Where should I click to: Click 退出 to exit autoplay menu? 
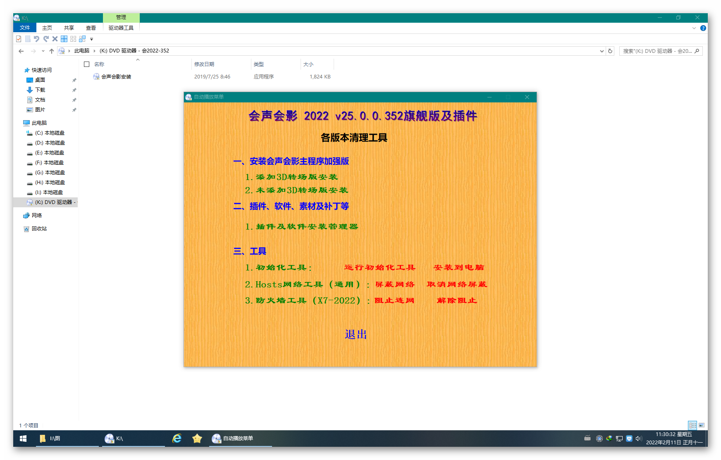[x=356, y=334]
